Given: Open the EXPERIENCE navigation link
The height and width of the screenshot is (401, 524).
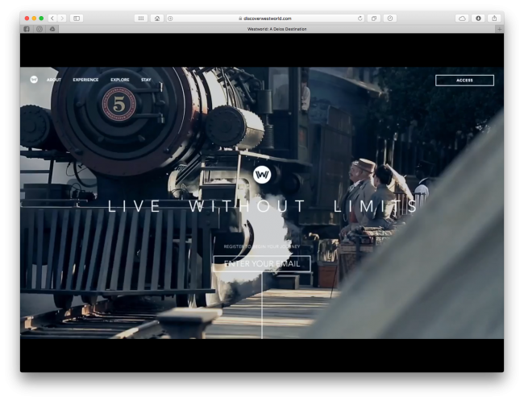Looking at the screenshot, I should click(85, 80).
